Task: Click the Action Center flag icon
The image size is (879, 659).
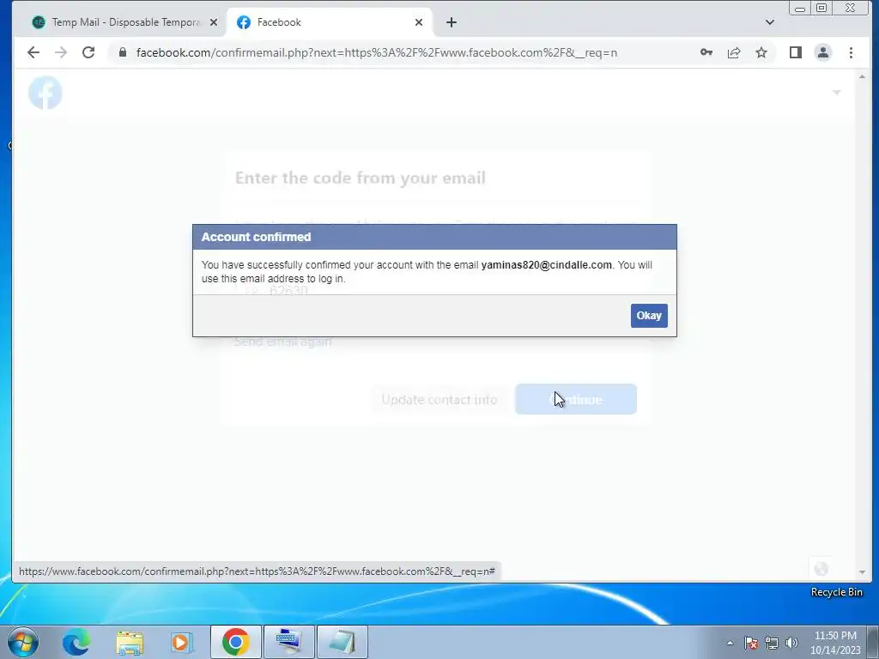Action: (751, 643)
